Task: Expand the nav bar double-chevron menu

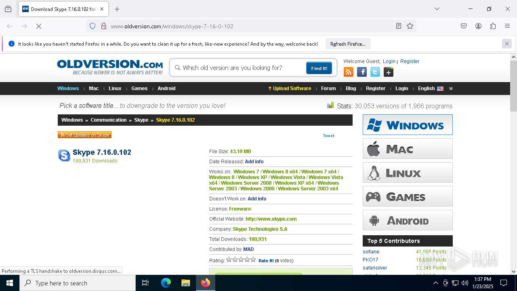Action: (x=451, y=89)
